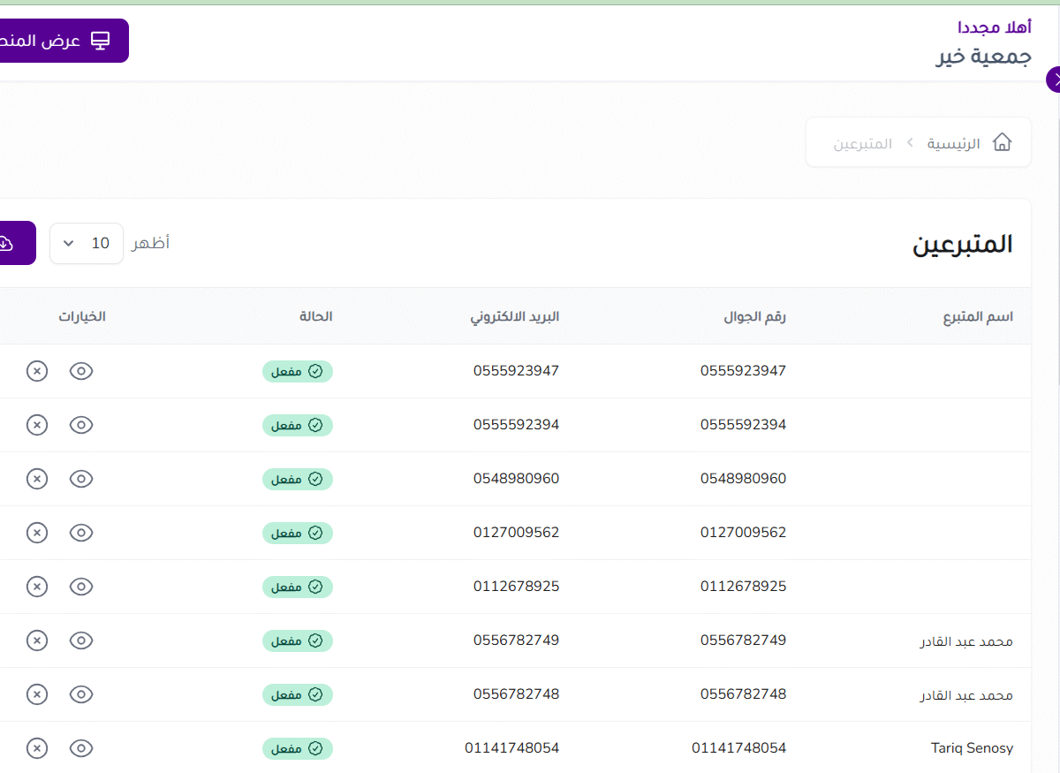Click the الرئيسية breadcrumb link
The width and height of the screenshot is (1060, 773).
click(953, 143)
